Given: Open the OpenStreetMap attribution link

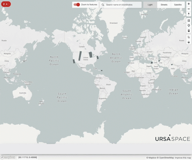Looking at the screenshot, I should click(x=165, y=158).
